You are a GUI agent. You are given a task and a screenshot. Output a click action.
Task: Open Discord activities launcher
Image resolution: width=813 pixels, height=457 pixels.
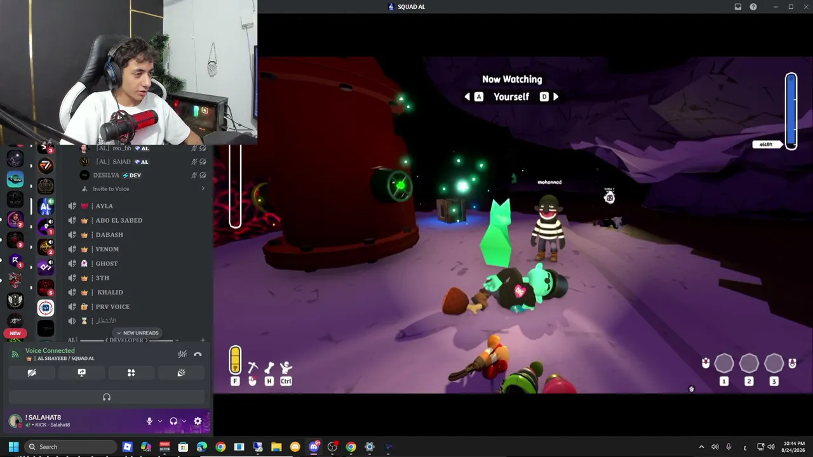point(131,373)
